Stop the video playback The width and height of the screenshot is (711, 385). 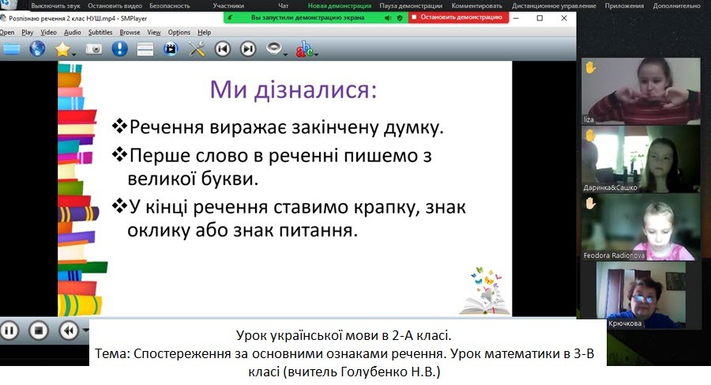(x=39, y=330)
